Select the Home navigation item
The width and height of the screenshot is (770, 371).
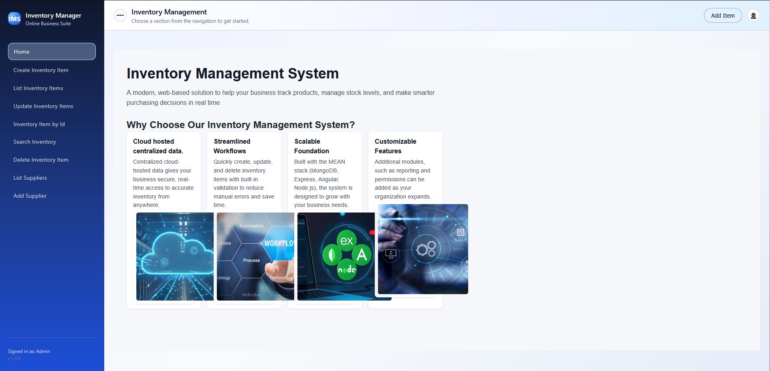click(51, 51)
